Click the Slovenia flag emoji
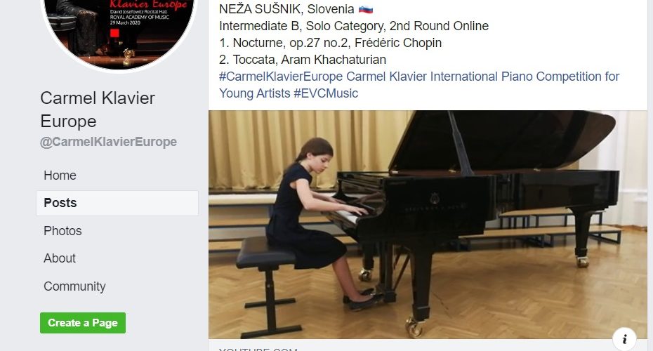 (x=365, y=9)
